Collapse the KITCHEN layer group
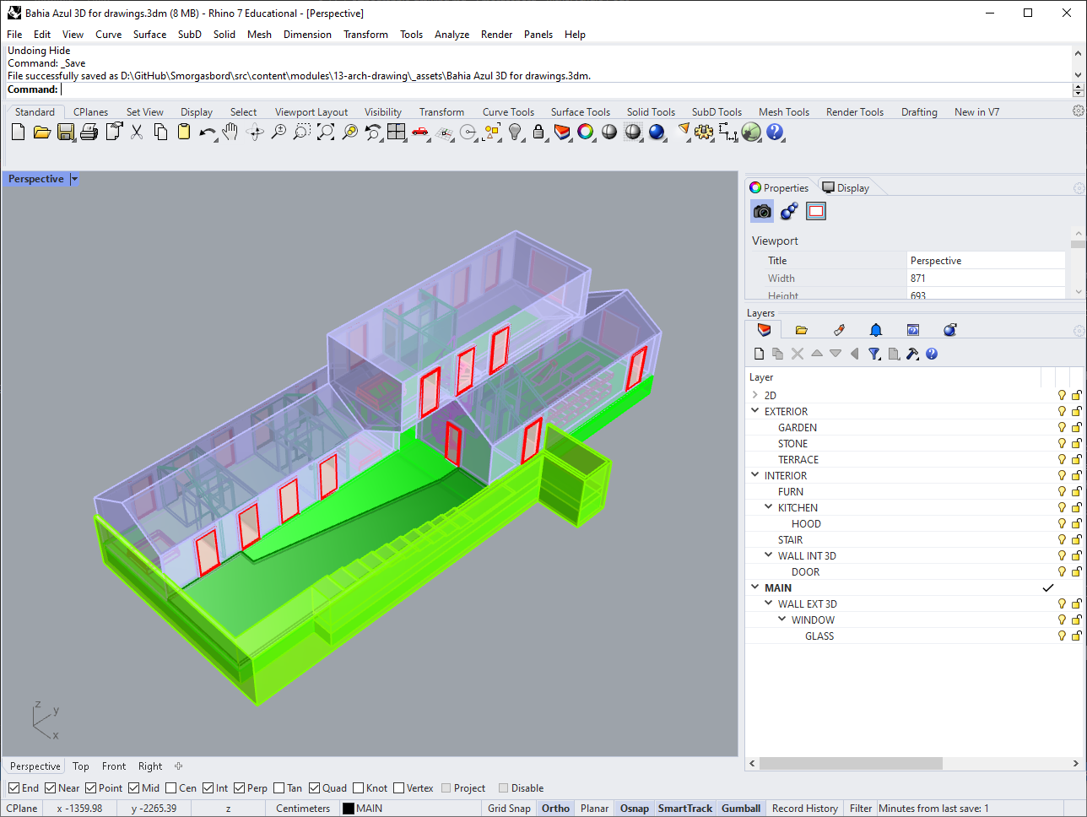The width and height of the screenshot is (1087, 817). pyautogui.click(x=768, y=507)
